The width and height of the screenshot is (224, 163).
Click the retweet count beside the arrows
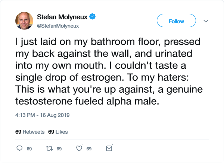(59, 149)
